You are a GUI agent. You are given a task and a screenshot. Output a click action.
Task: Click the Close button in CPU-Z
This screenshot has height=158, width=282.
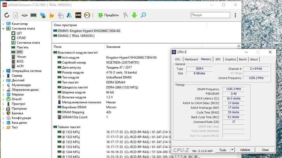(x=265, y=150)
